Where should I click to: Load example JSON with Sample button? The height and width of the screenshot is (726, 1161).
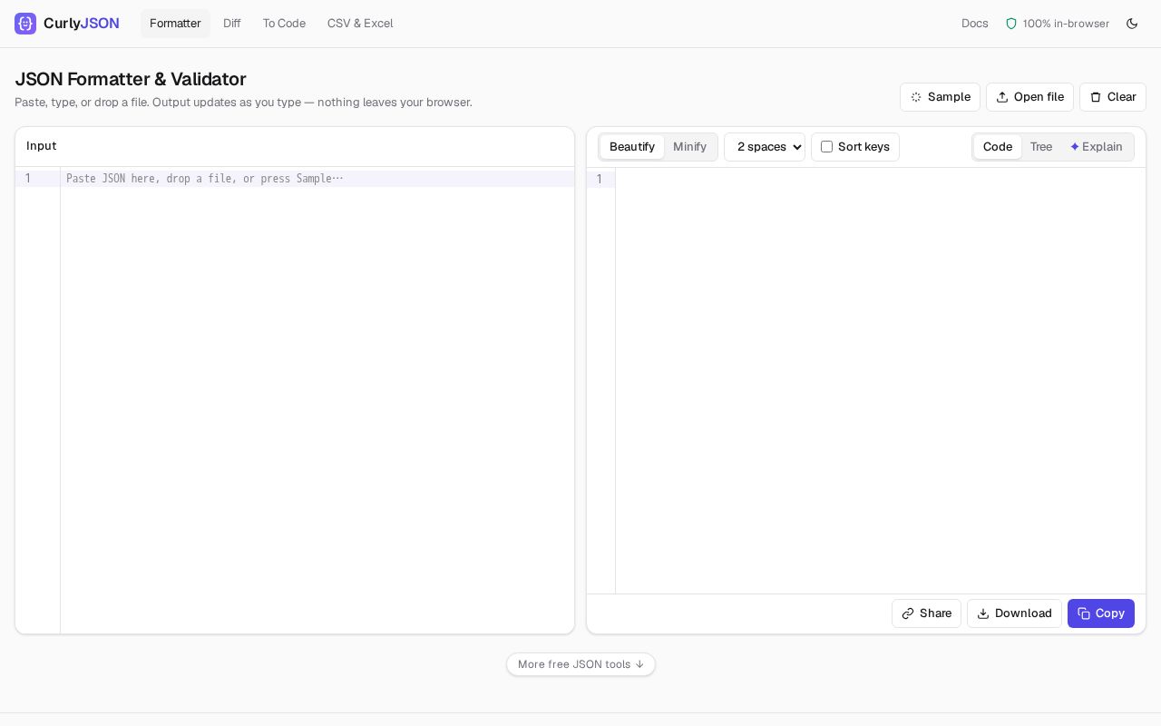[x=940, y=97]
